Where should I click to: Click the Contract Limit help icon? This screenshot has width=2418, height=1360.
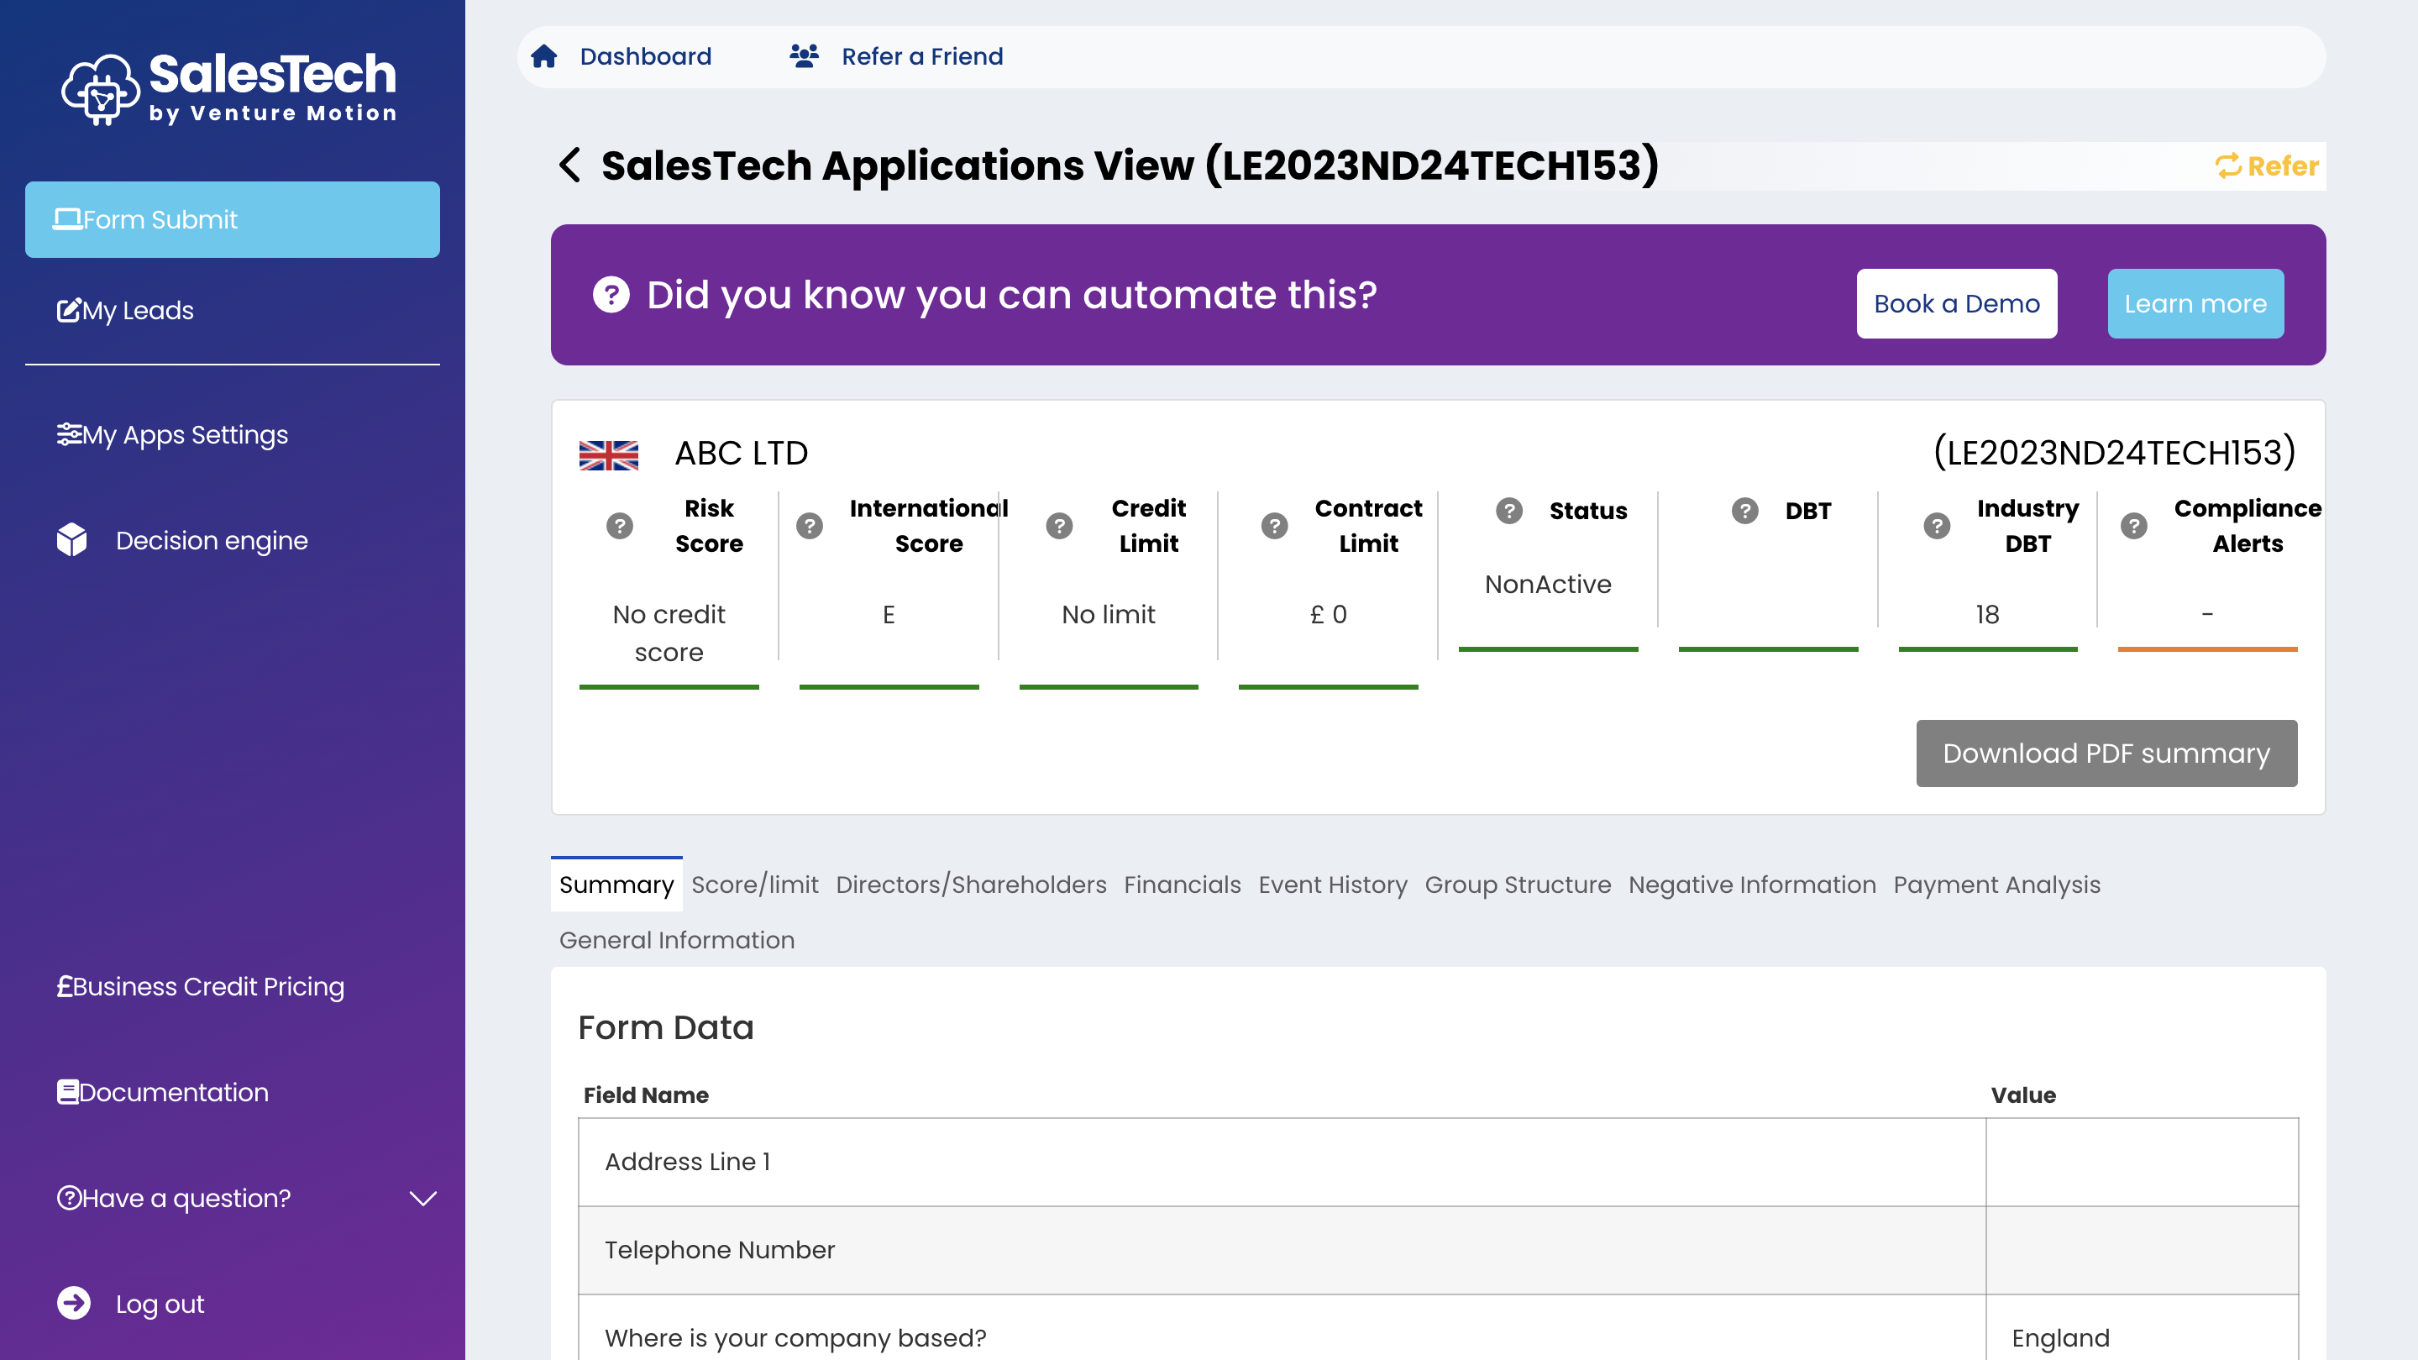click(x=1275, y=526)
